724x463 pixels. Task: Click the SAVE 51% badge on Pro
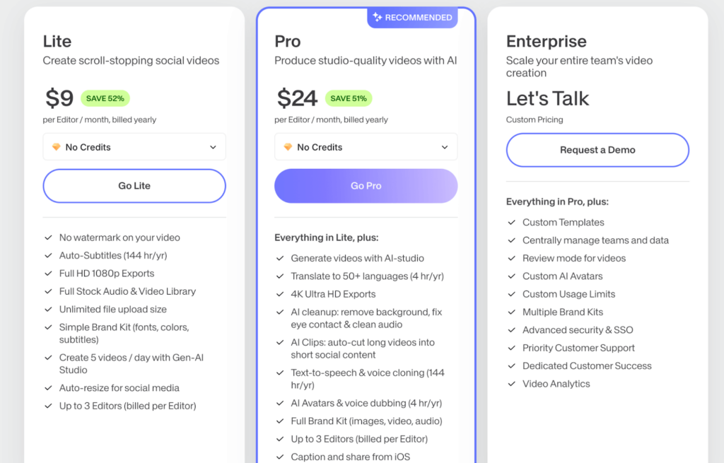(x=349, y=98)
